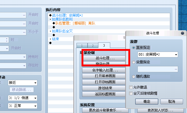Click the variable field ellipsis beside 不小于
Screen dimensions: 187x113
coord(24,32)
